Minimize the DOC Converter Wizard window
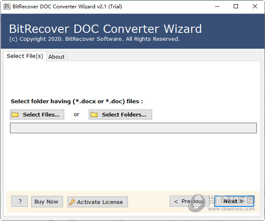The height and width of the screenshot is (221, 265). coord(217,7)
